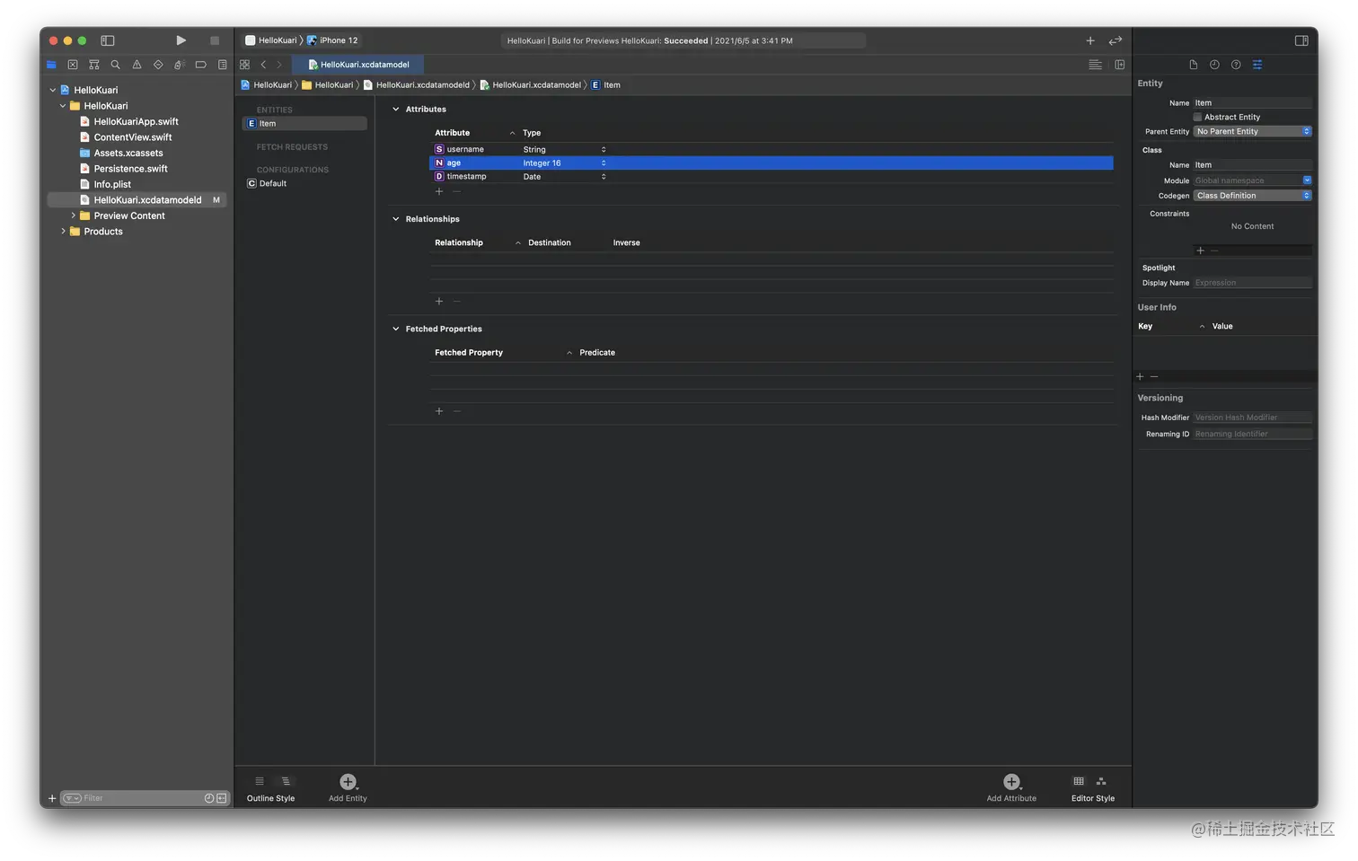Show the File inspector document icon

(1193, 64)
